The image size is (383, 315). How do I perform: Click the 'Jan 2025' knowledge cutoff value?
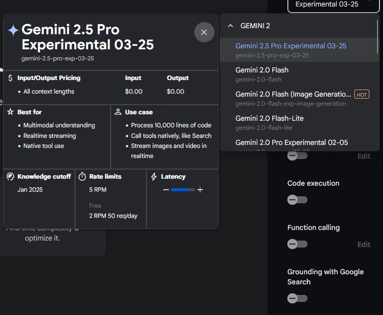[x=30, y=190]
